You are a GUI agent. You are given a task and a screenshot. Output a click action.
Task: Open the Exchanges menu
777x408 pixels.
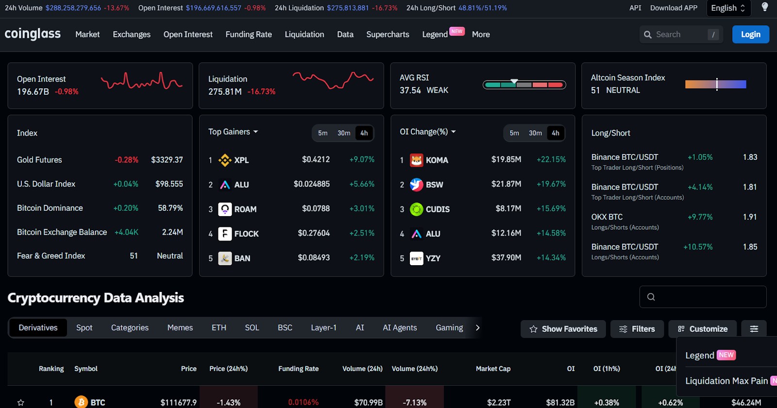click(x=132, y=34)
